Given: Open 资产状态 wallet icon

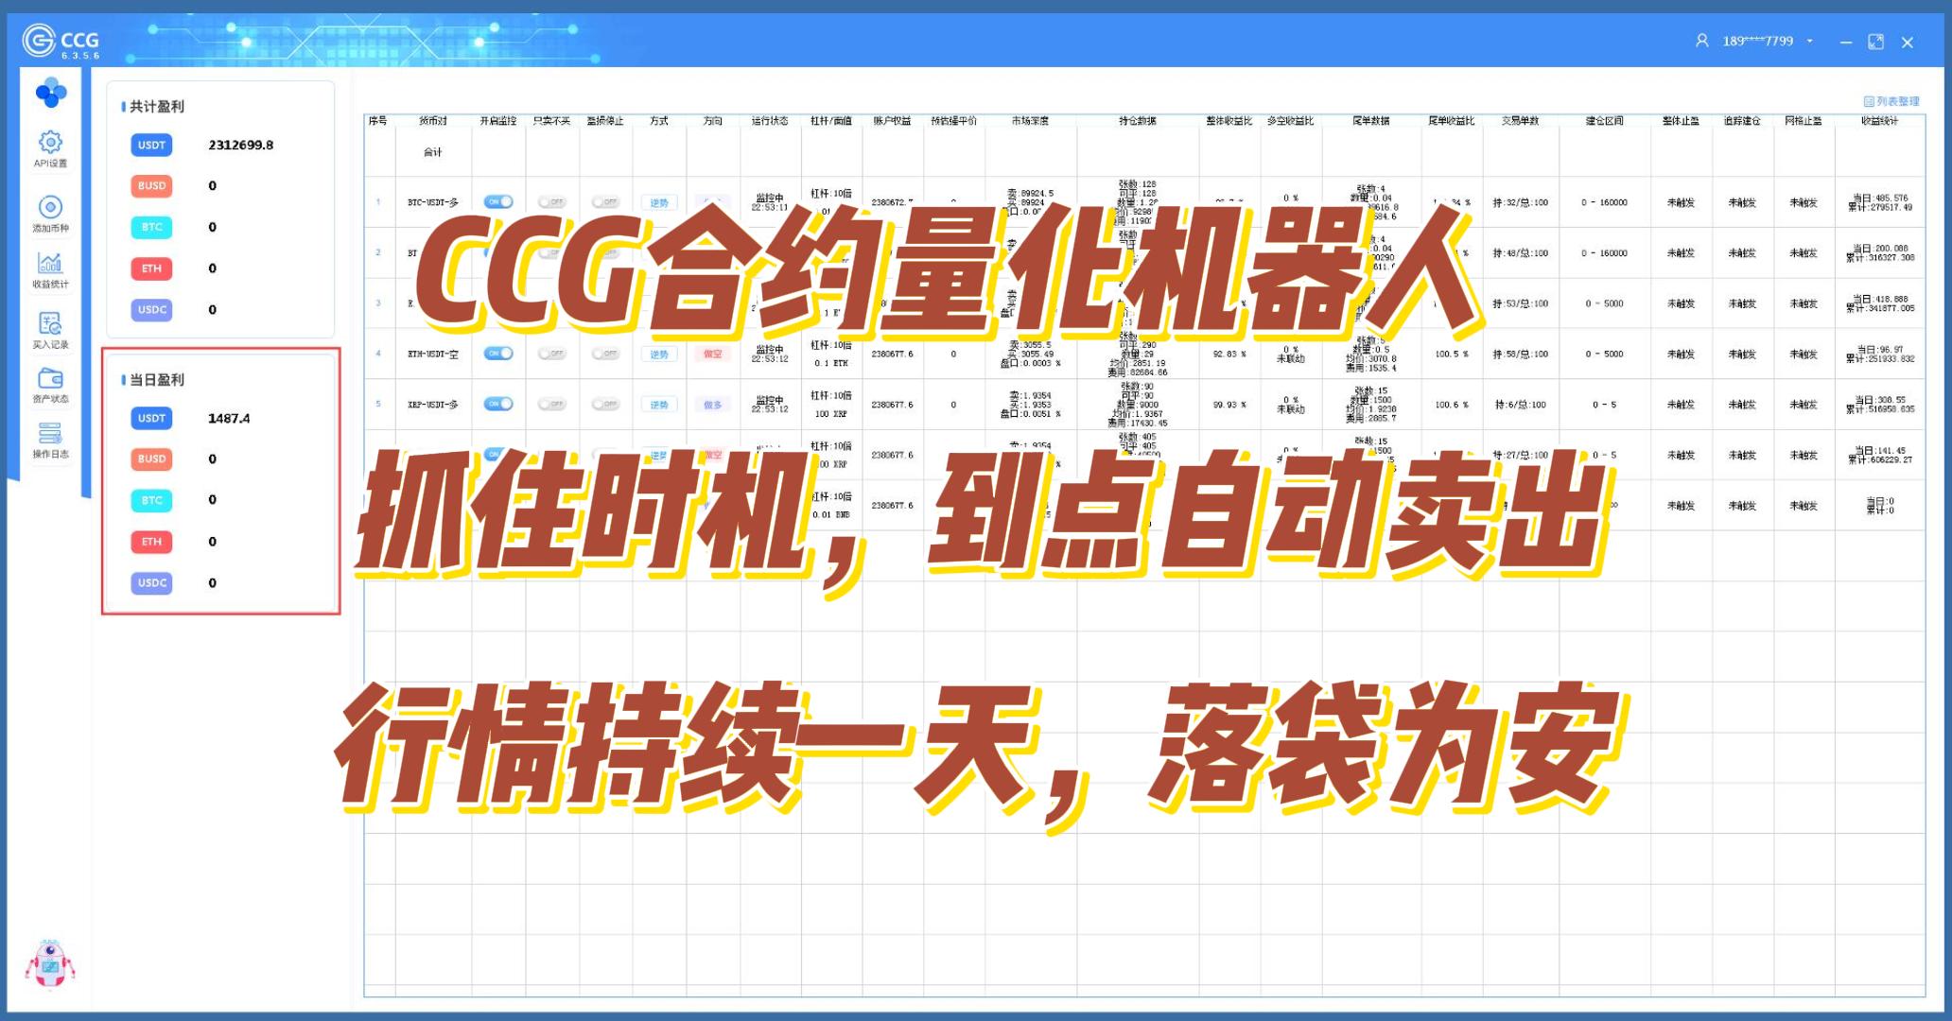Looking at the screenshot, I should coord(50,379).
